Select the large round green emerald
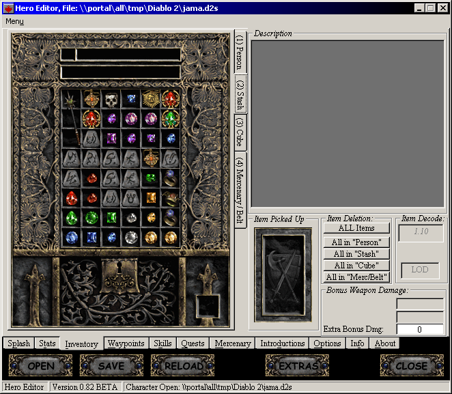 (91, 218)
